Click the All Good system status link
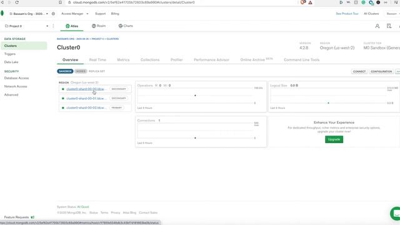Screen dimensions: 400x225 click(83, 207)
